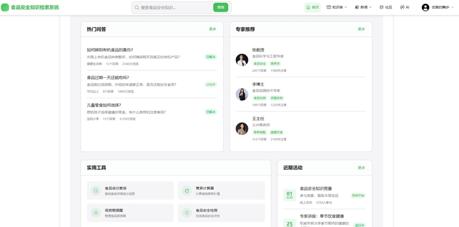
Task: Click the 1580关注者 text under 张教授
Action: click(278, 70)
